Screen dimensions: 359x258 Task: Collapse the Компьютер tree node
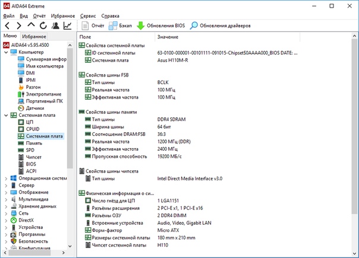pyautogui.click(x=6, y=52)
